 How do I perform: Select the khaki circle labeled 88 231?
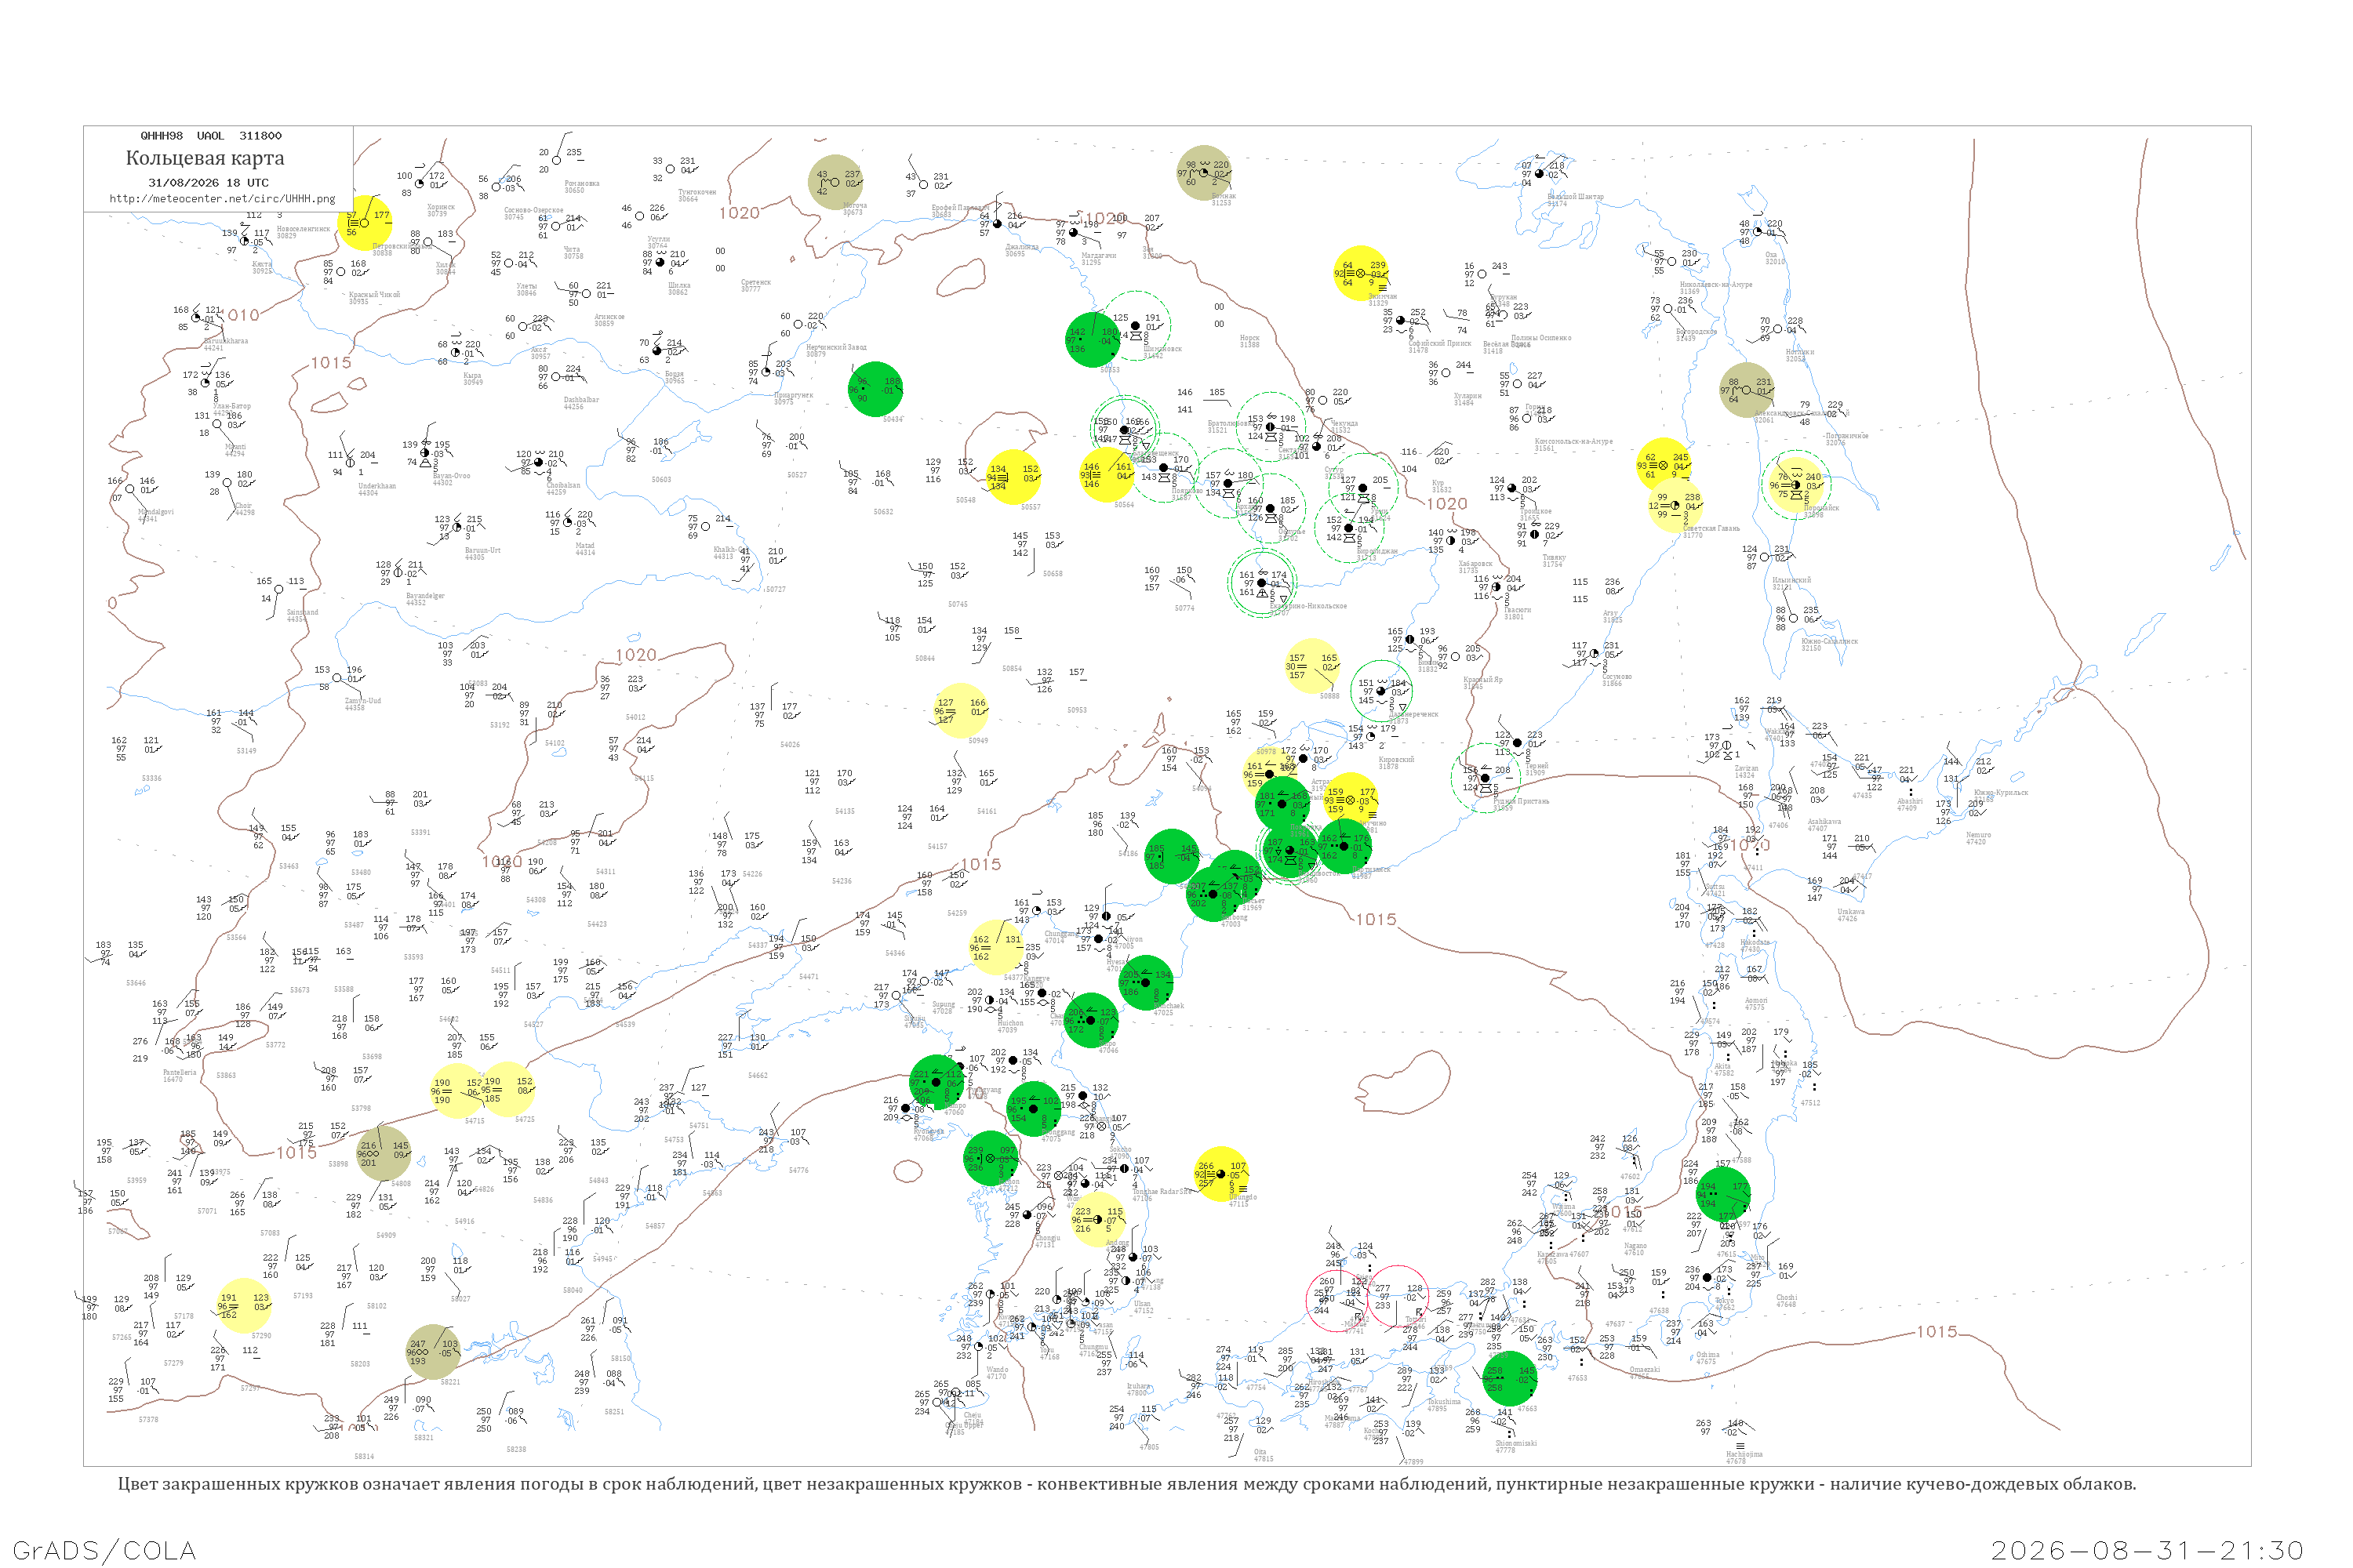point(1747,390)
